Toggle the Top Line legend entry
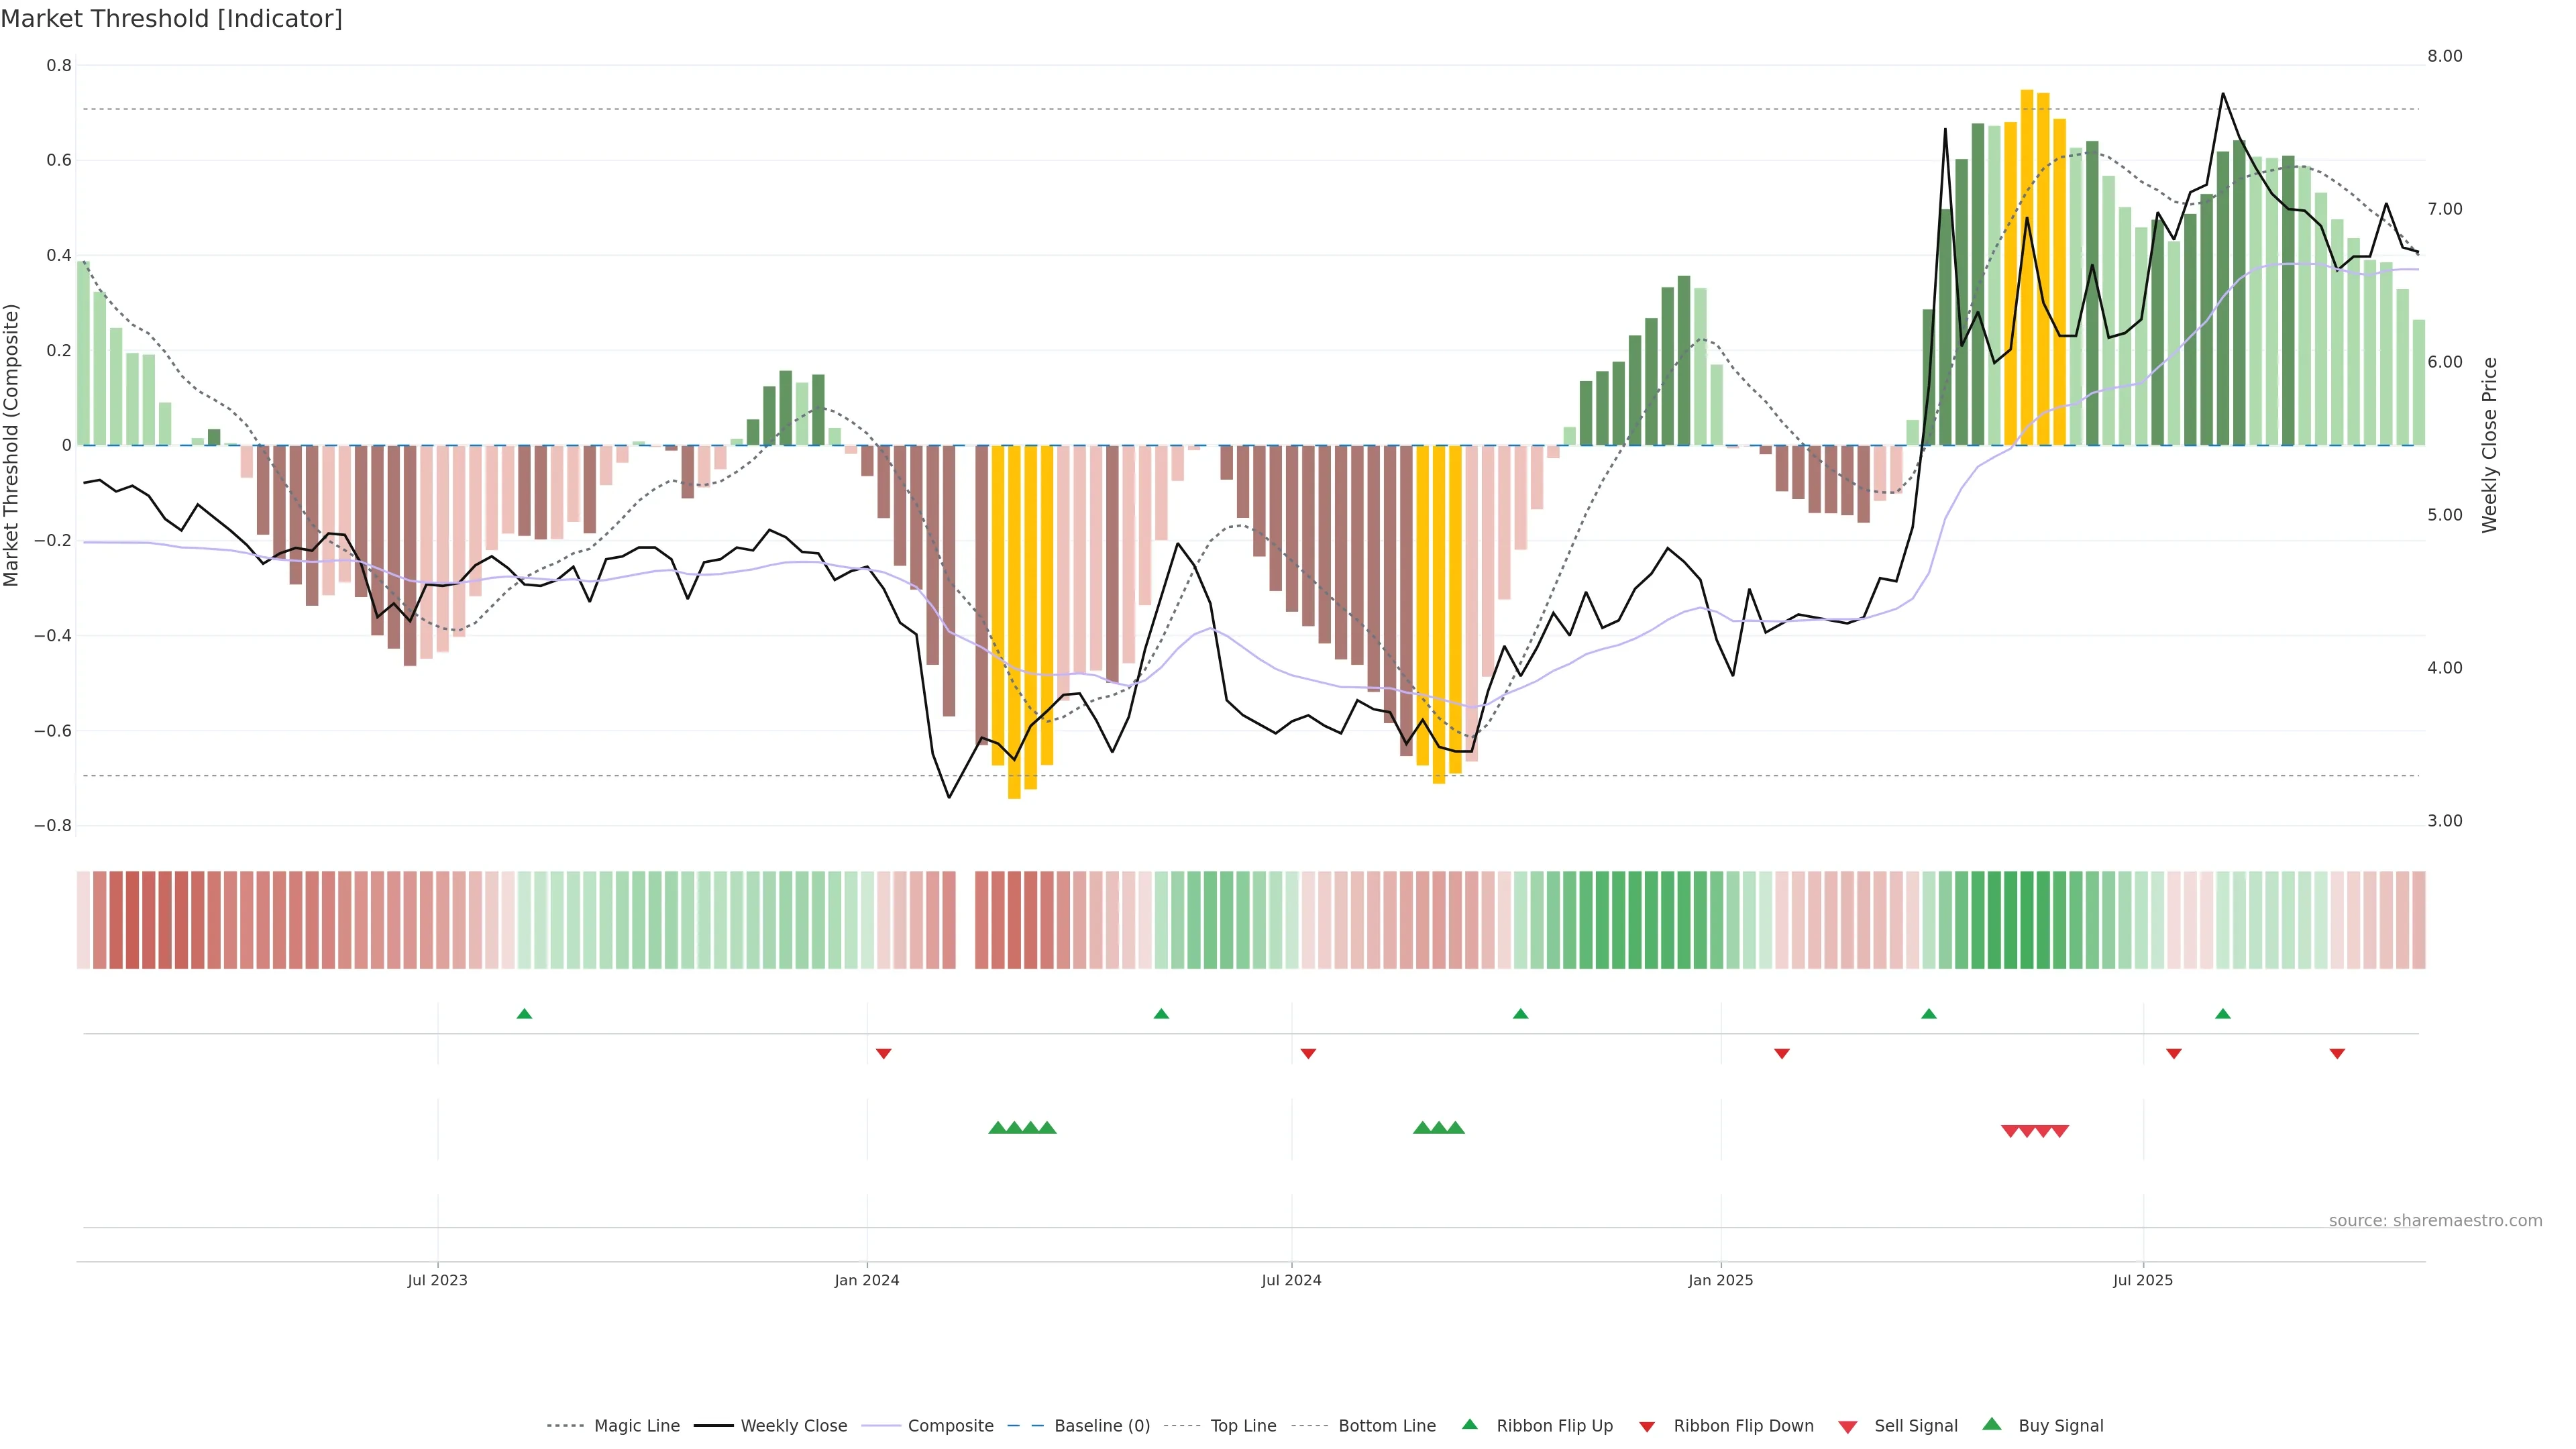Screen dimensions: 2576x1449 click(x=1243, y=1426)
